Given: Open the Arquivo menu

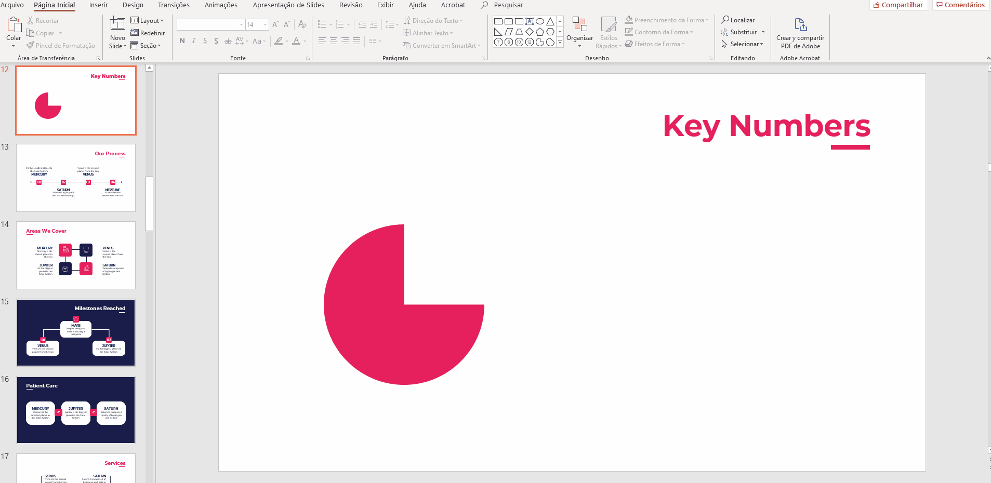Looking at the screenshot, I should tap(12, 5).
